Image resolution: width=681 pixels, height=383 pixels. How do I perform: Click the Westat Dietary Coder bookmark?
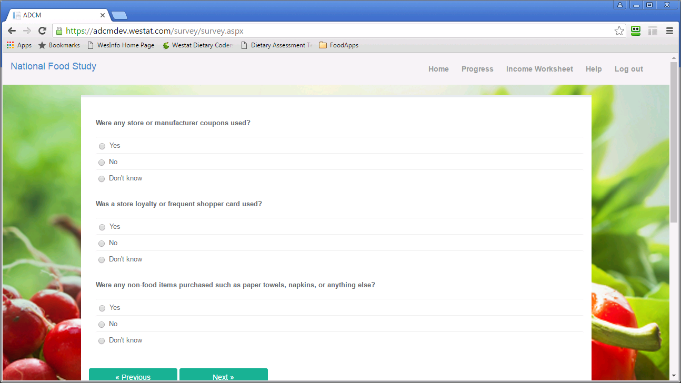point(197,45)
